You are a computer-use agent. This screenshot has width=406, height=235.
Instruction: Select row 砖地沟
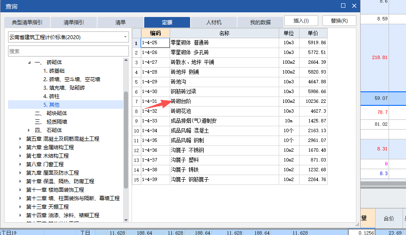click(230, 82)
